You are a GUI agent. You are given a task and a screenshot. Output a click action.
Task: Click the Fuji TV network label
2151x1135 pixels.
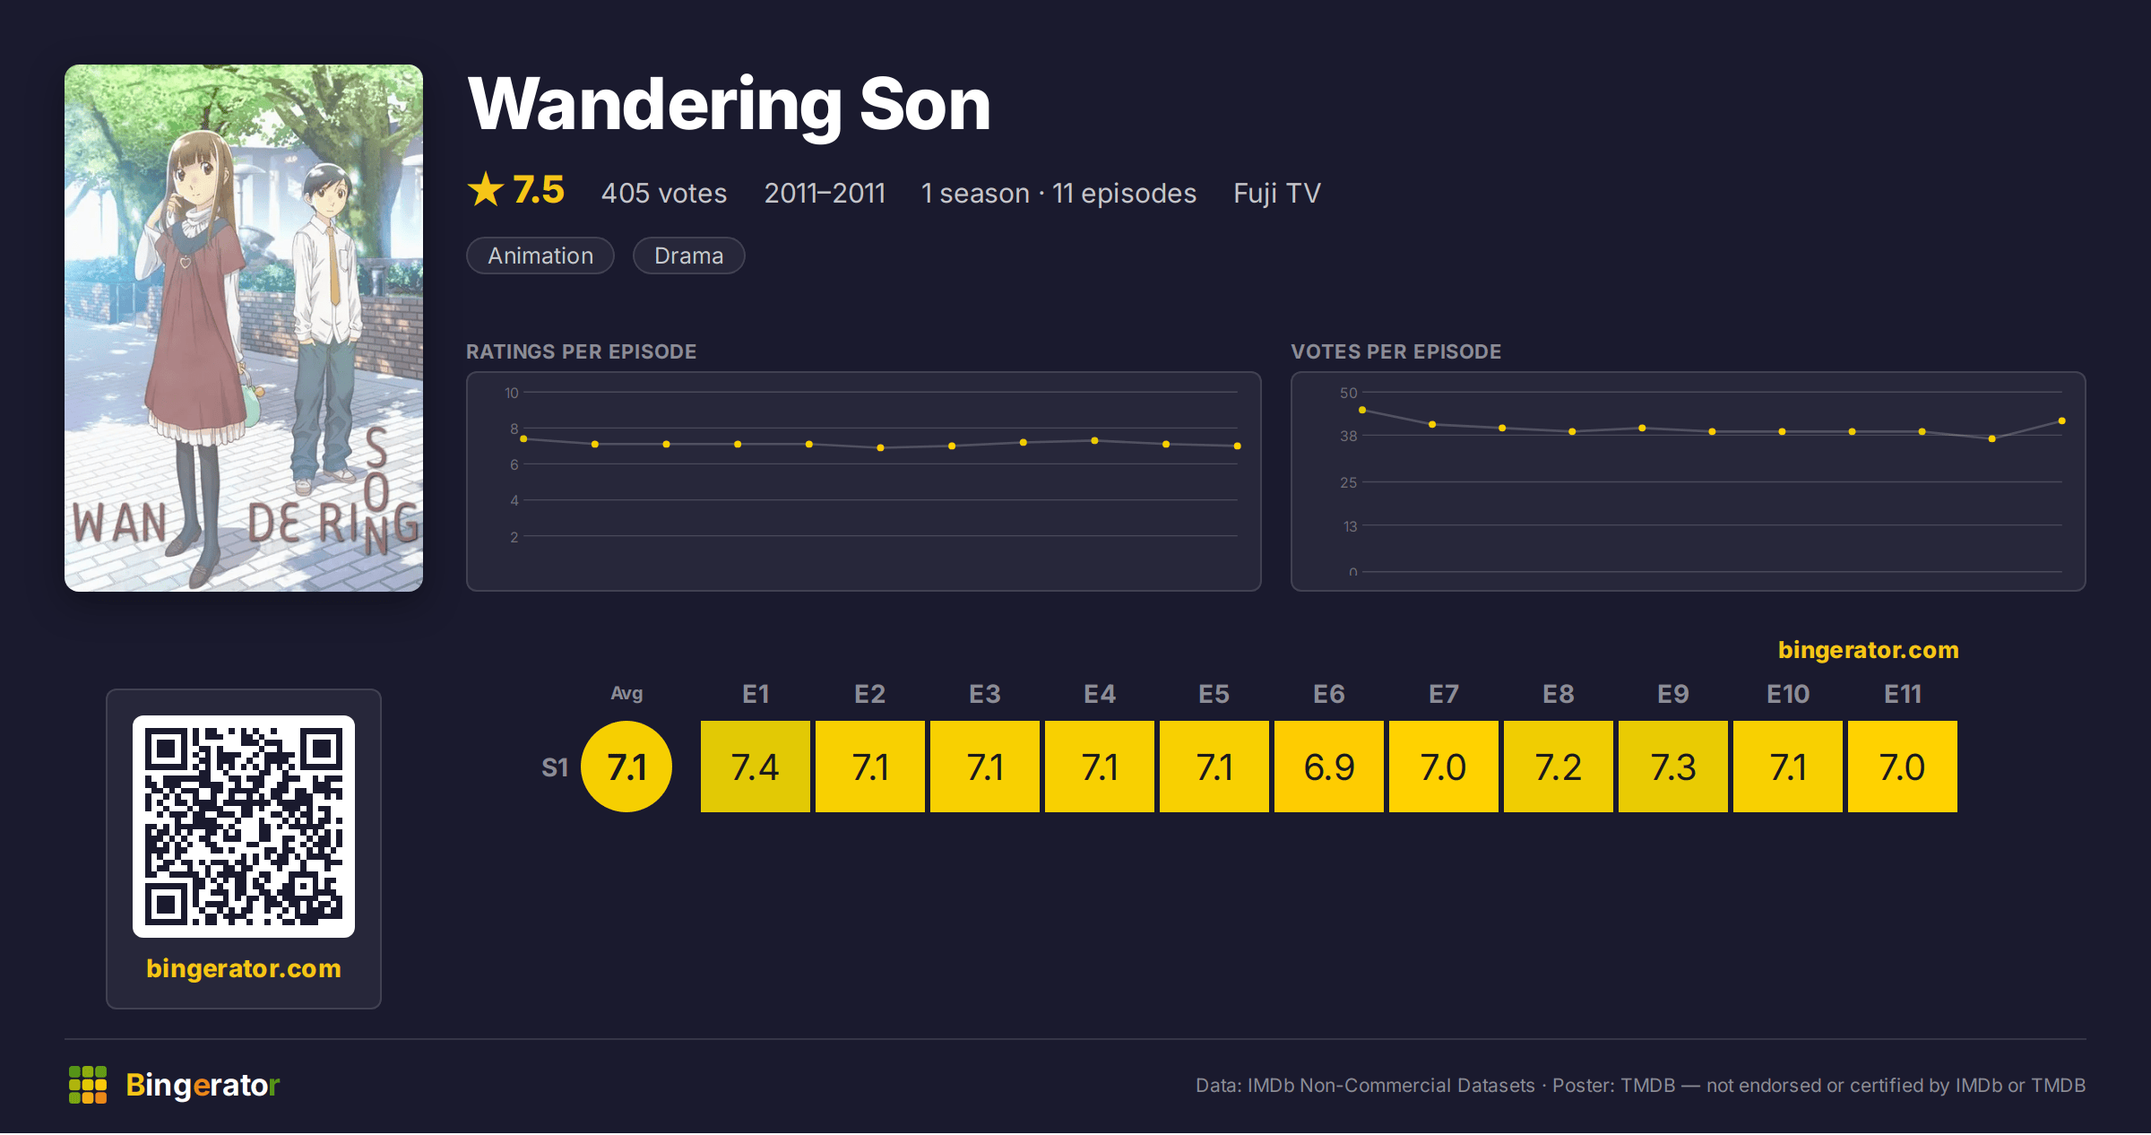point(1277,193)
